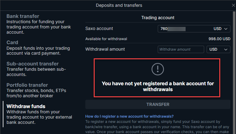Close the Deposits and transfers dialog

pyautogui.click(x=234, y=6)
